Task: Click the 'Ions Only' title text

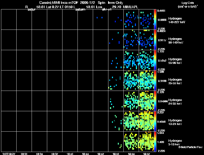Action: point(116,3)
